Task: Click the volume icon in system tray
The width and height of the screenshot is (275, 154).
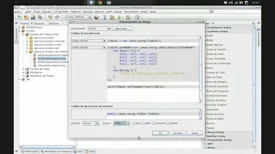Action: pyautogui.click(x=231, y=3)
